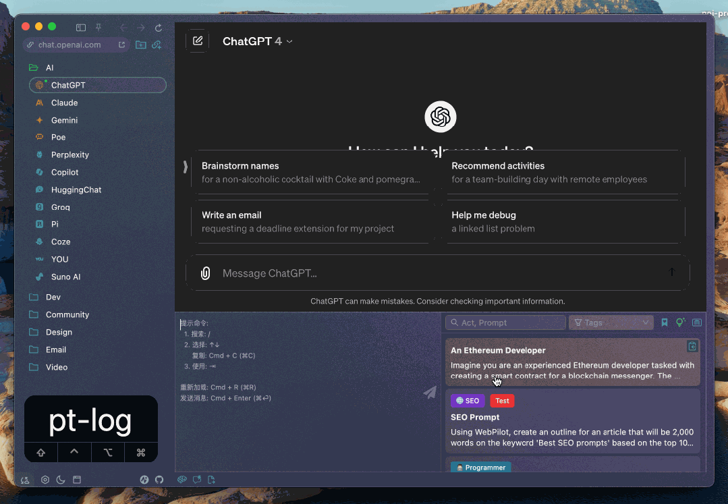This screenshot has height=504, width=728.
Task: Add a new link via the link-plus icon
Action: (x=157, y=45)
